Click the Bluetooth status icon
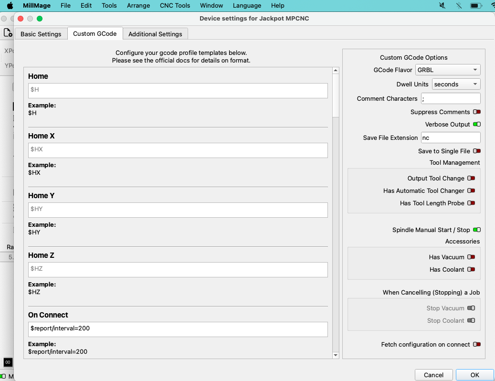Viewport: 495px width, 381px height. point(459,6)
